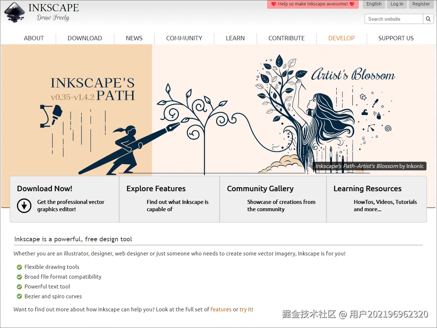This screenshot has height=328, width=437.
Task: Click the Powerful text tool item
Action: tap(47, 287)
